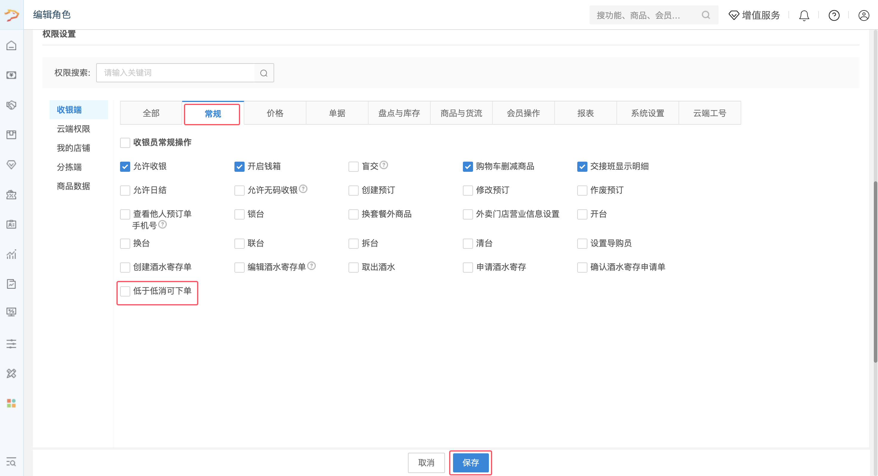
Task: Open the home icon in sidebar
Action: (x=11, y=45)
